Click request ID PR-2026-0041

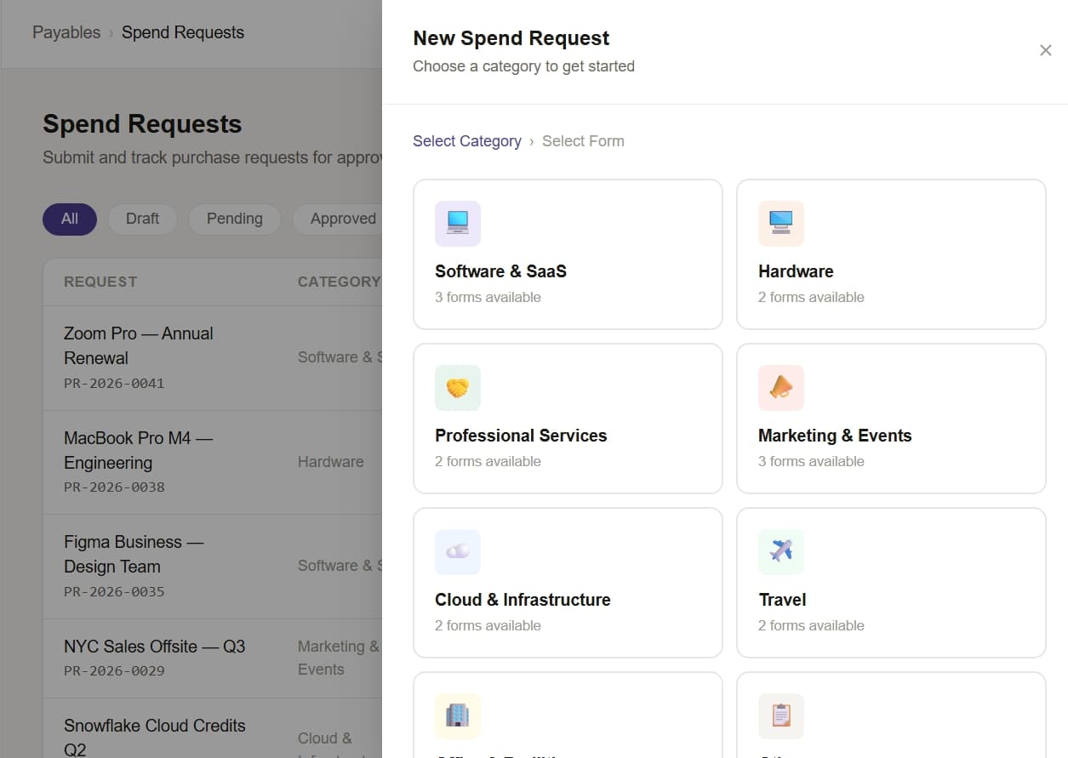114,383
